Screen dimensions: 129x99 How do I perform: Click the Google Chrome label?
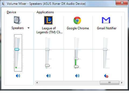coord(78,28)
